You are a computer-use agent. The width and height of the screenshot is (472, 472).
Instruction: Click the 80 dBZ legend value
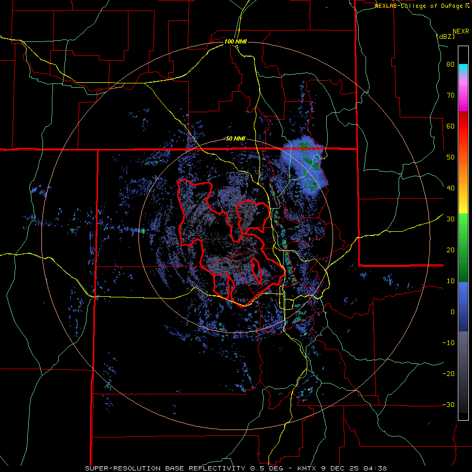(450, 65)
